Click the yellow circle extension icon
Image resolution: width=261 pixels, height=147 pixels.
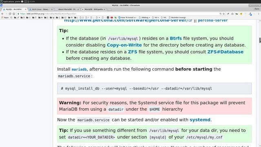tap(241, 14)
